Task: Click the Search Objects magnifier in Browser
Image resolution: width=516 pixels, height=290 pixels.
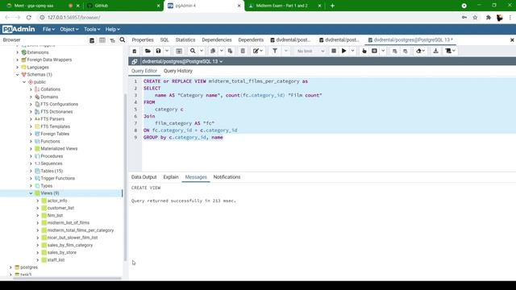Action: point(123,39)
